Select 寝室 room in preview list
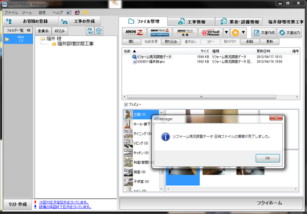The width and height of the screenshot is (307, 214). (x=141, y=172)
